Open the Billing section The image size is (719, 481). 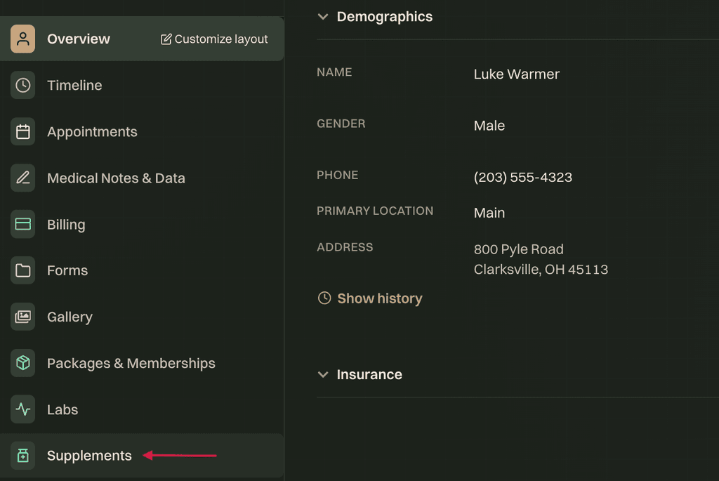pyautogui.click(x=66, y=224)
